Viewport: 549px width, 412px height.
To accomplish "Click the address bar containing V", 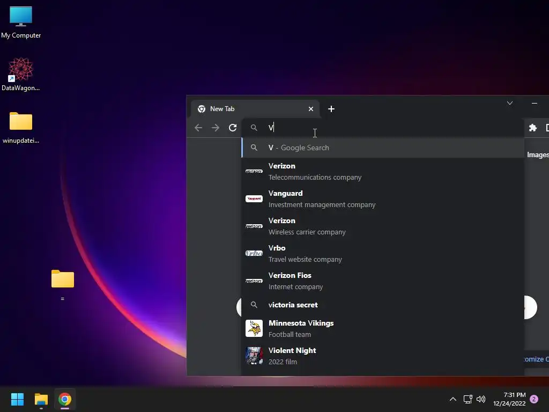I will [383, 128].
